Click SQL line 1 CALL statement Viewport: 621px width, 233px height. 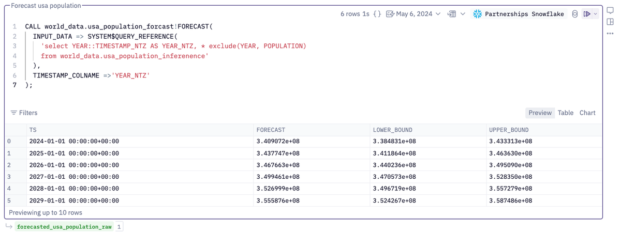[x=119, y=26]
